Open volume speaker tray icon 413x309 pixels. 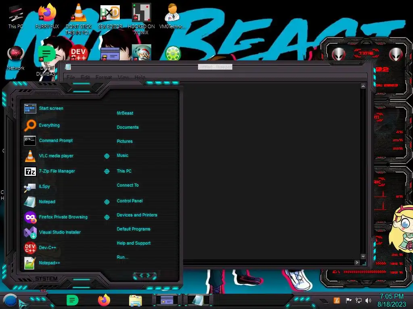click(x=368, y=300)
